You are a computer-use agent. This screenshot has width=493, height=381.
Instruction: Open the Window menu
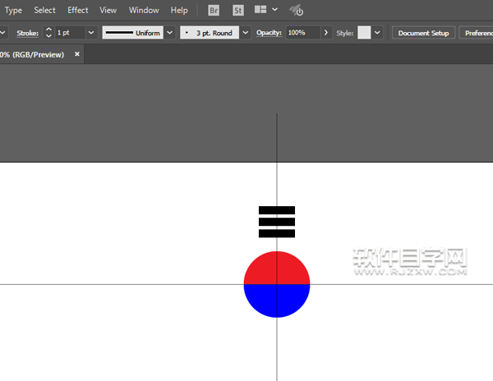tap(144, 11)
